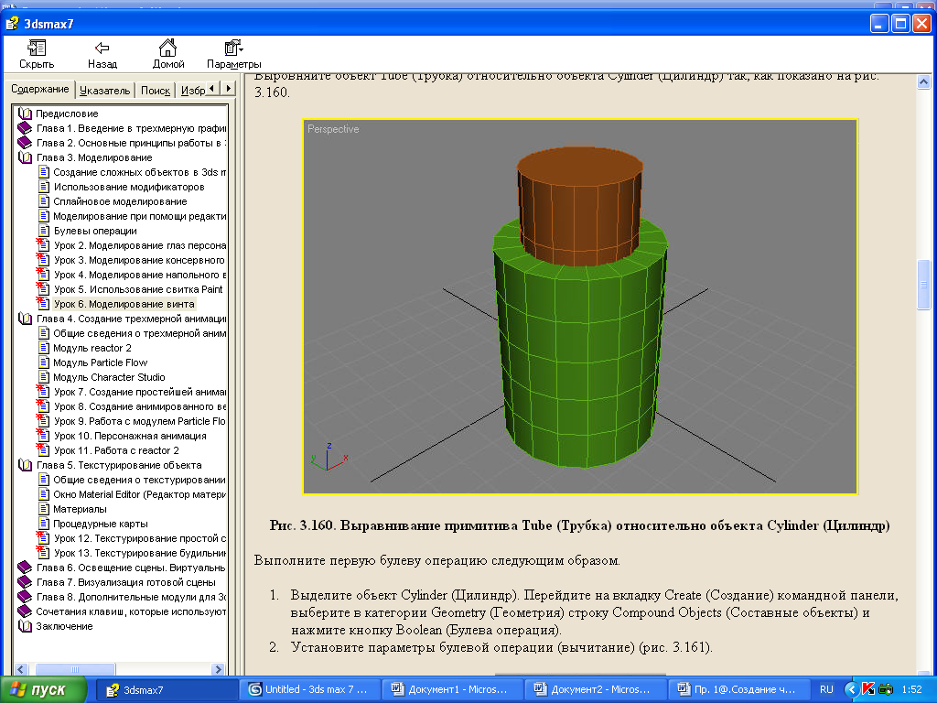Open Общие сведения о текстурировании topic

(140, 480)
